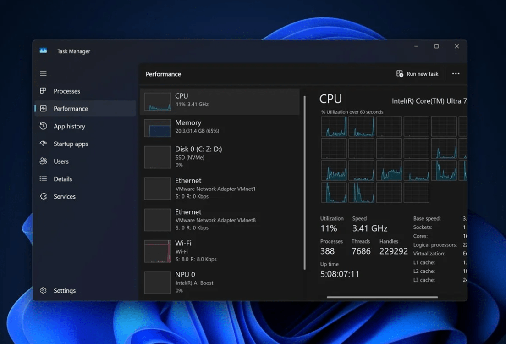Open Services page

click(65, 196)
